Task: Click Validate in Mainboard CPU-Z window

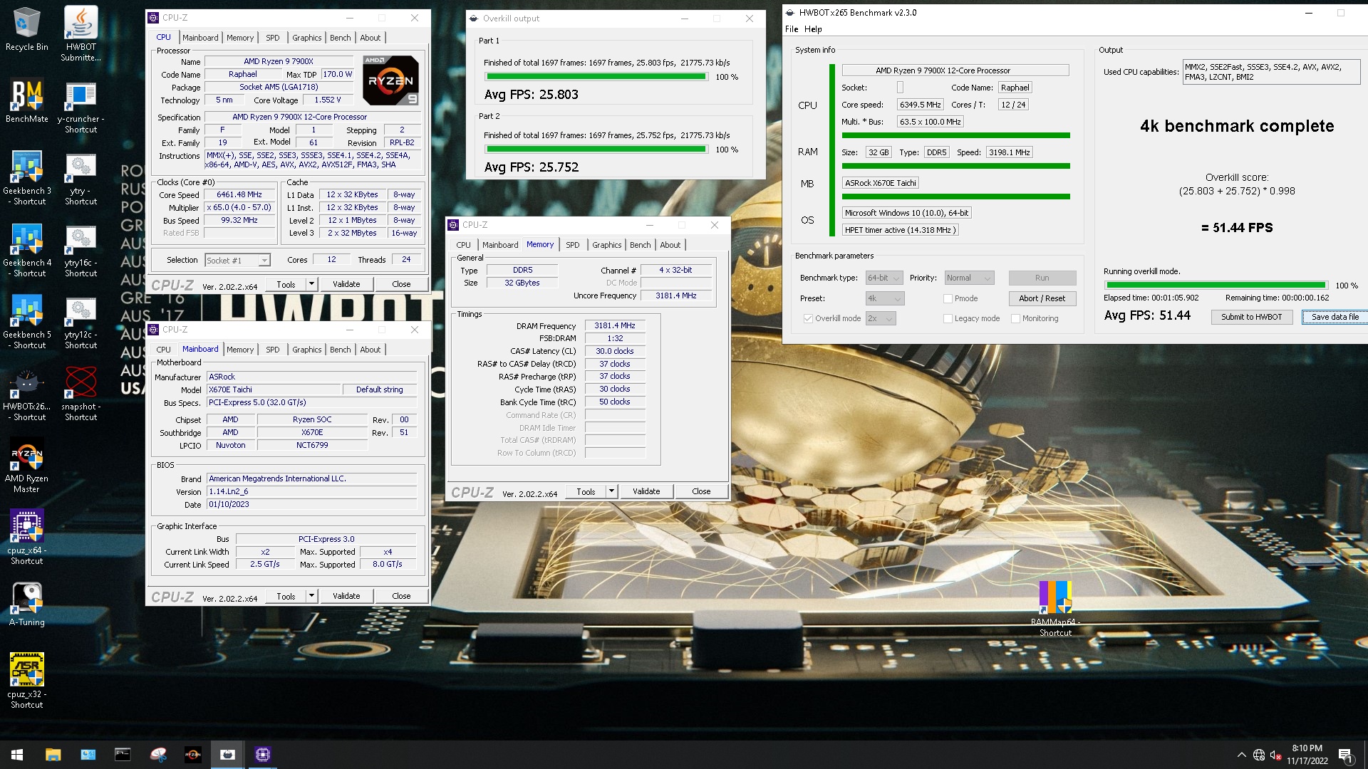Action: click(x=346, y=596)
